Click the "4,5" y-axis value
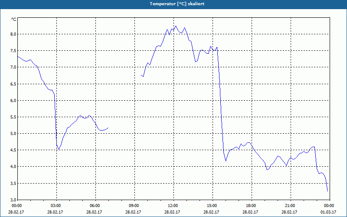Viewport: 347px width, 217px height. pos(13,150)
